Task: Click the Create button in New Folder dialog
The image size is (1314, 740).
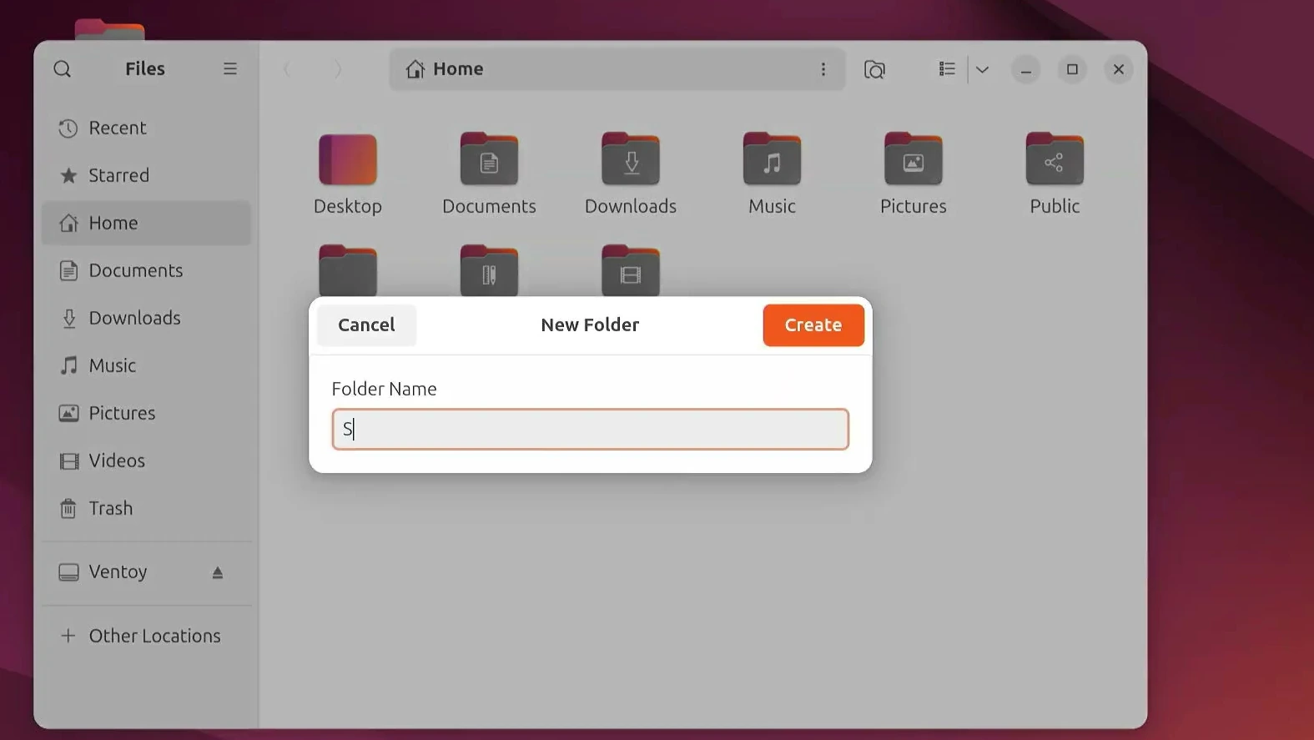Action: [813, 325]
